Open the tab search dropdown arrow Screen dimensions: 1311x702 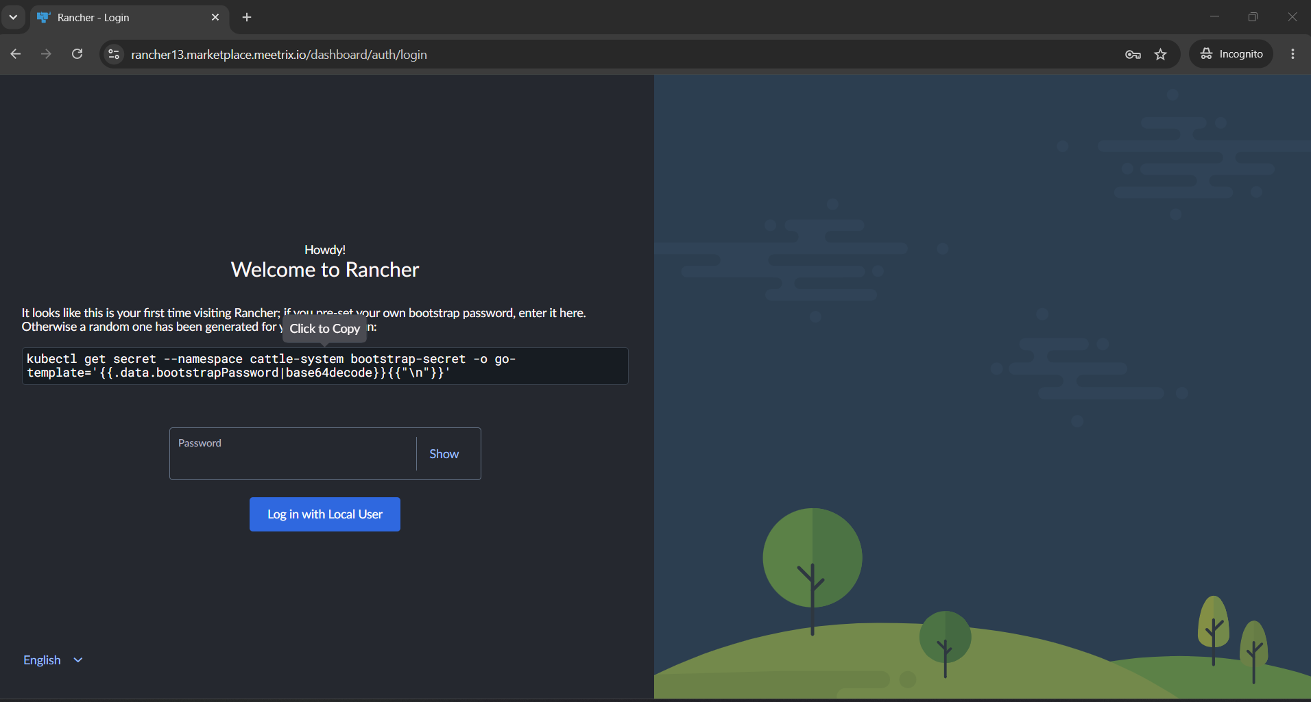point(13,17)
